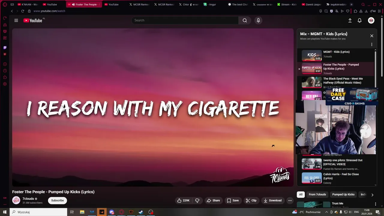Viewport: 384px width, 216px height.
Task: Open browser downloads toolbar icon
Action: 366,11
